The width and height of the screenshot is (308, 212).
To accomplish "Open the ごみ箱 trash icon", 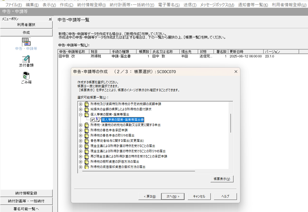I will point(26,76).
